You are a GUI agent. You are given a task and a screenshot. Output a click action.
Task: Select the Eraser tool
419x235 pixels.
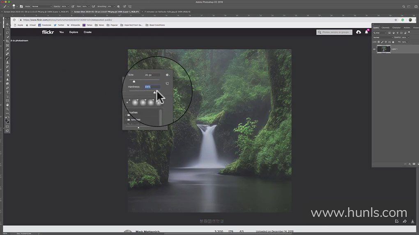click(x=7, y=71)
